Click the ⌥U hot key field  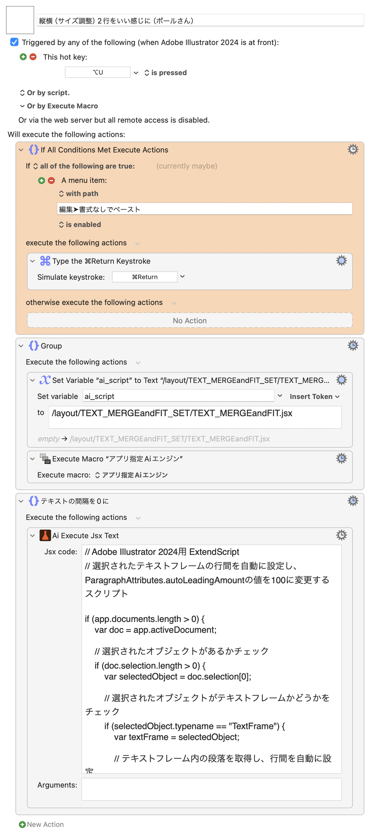(x=97, y=72)
